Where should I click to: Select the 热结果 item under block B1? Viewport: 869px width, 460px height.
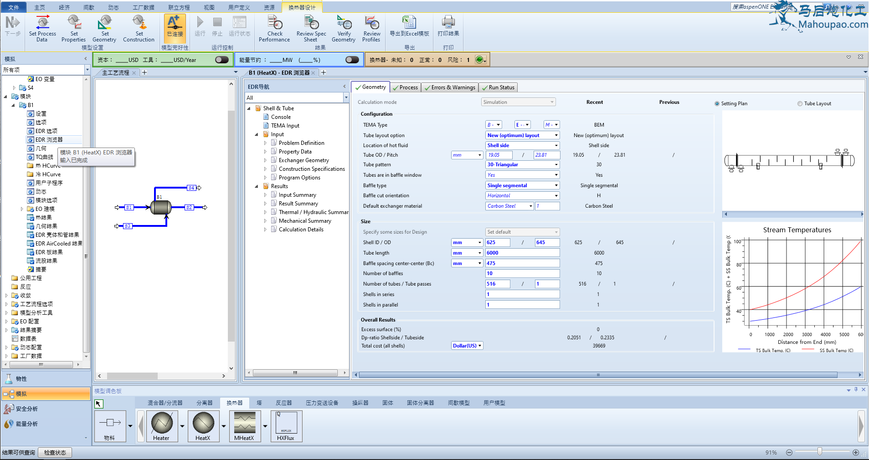tap(43, 218)
